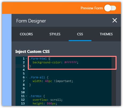
Task: Click the #ffffff color value in code
Action: pyautogui.click(x=70, y=62)
